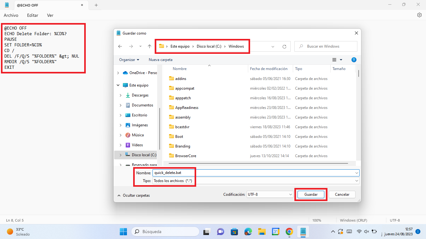Click the Buscar en Windows search box
Viewport: 426px width, 239px height.
326,46
